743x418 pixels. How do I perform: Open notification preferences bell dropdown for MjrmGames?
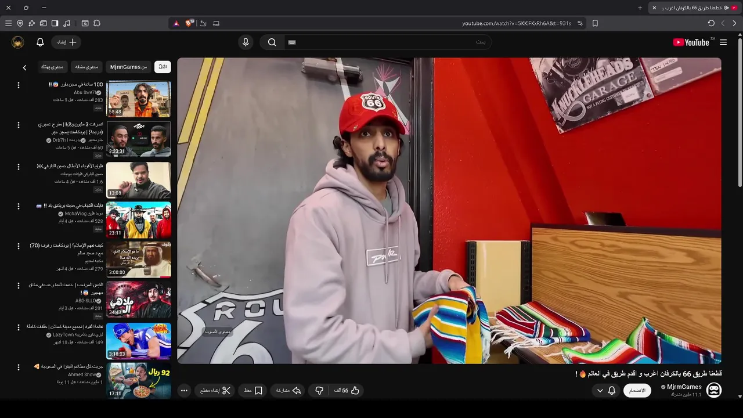(606, 391)
